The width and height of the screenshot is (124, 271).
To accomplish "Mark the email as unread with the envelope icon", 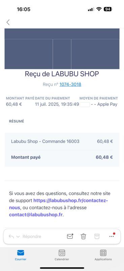I will tap(70, 236).
